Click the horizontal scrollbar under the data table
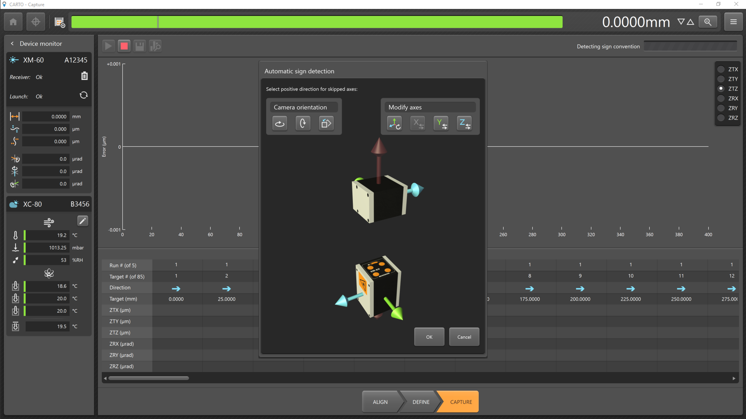The width and height of the screenshot is (746, 419). click(149, 378)
